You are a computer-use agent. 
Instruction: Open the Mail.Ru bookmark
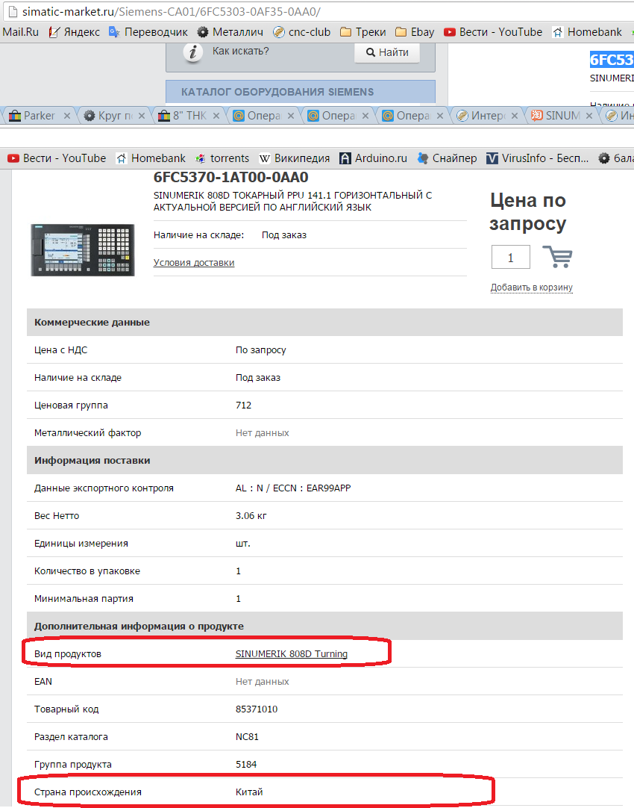20,32
